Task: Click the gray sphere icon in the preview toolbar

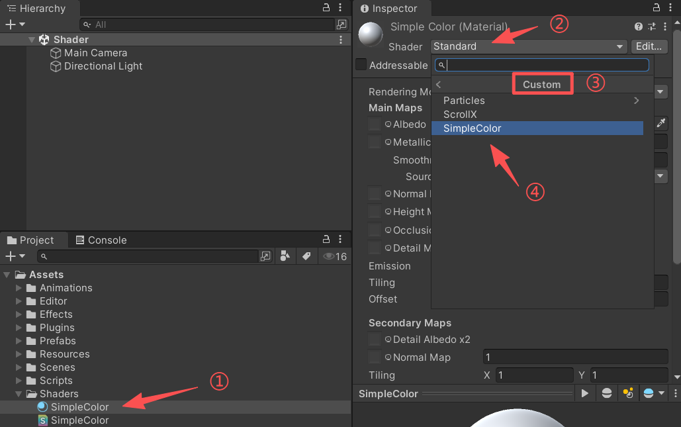Action: (x=606, y=393)
